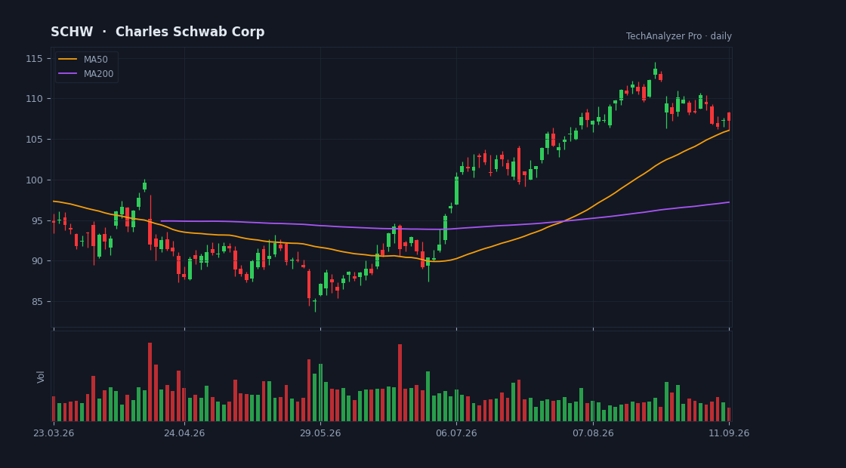Screen dimensions: 846x468
Task: Click the 95 price axis label
Action: pos(37,220)
